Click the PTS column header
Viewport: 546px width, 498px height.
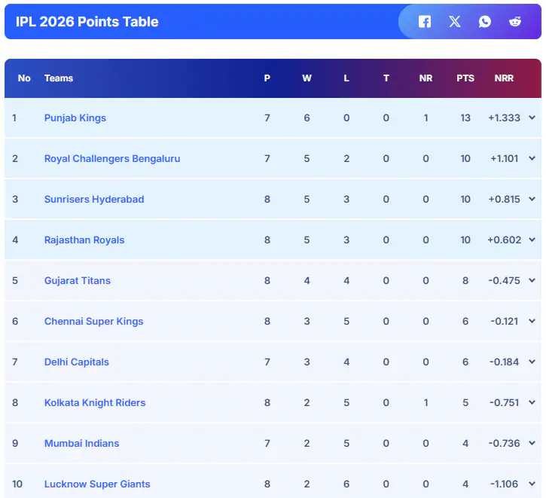click(465, 78)
